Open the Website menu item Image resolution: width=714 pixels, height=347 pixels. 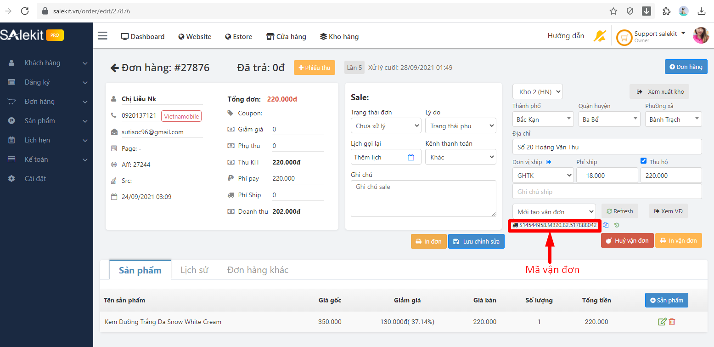click(195, 36)
